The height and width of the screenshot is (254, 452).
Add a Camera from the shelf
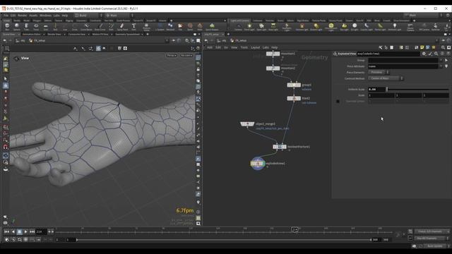pos(238,27)
